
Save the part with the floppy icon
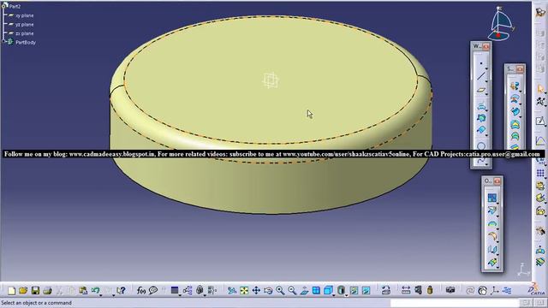[x=35, y=291]
